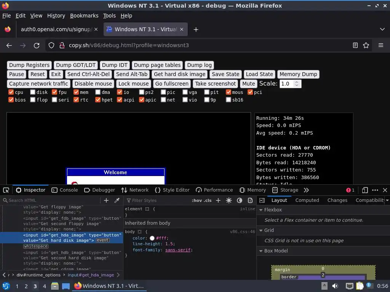Open the sidebar tabs overflow dropdown

387,200
